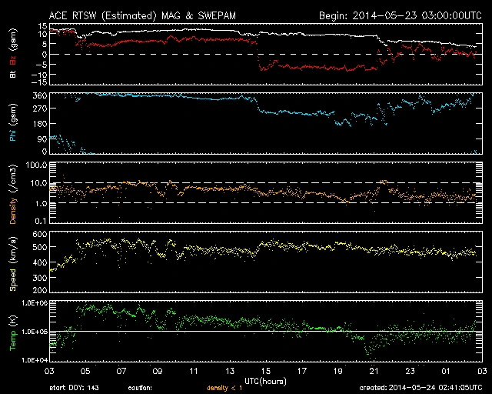The width and height of the screenshot is (492, 394).
Task: Click the yellow Speed (km/s) axis label
Action: (x=13, y=264)
